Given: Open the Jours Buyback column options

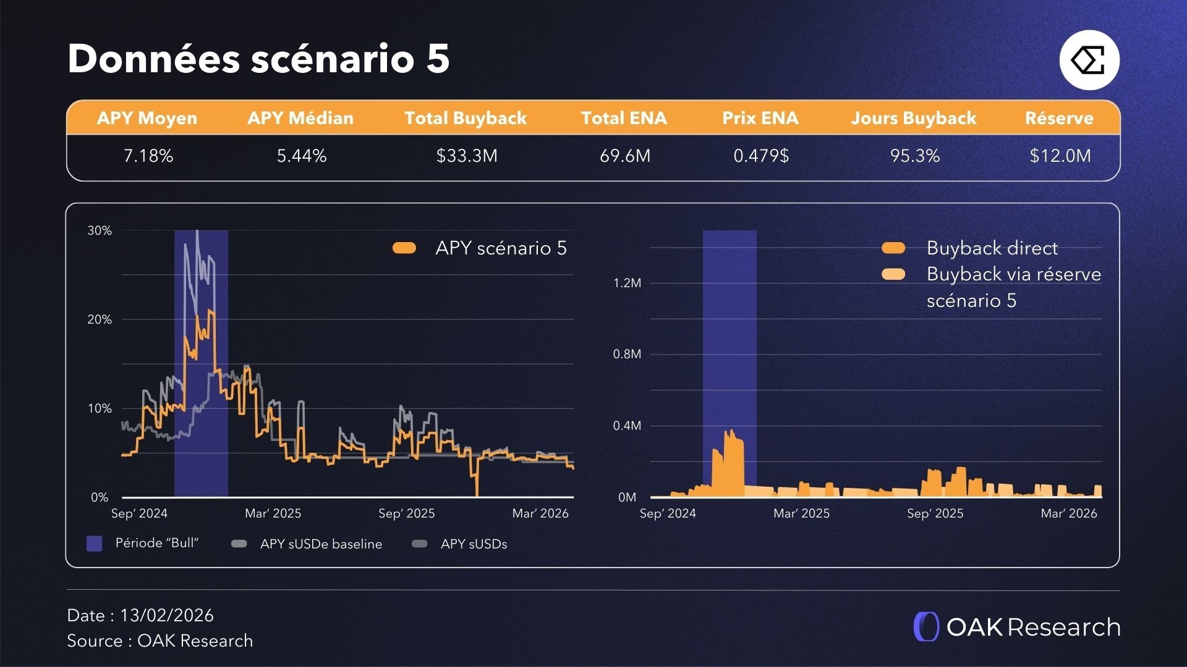Looking at the screenshot, I should pyautogui.click(x=914, y=118).
